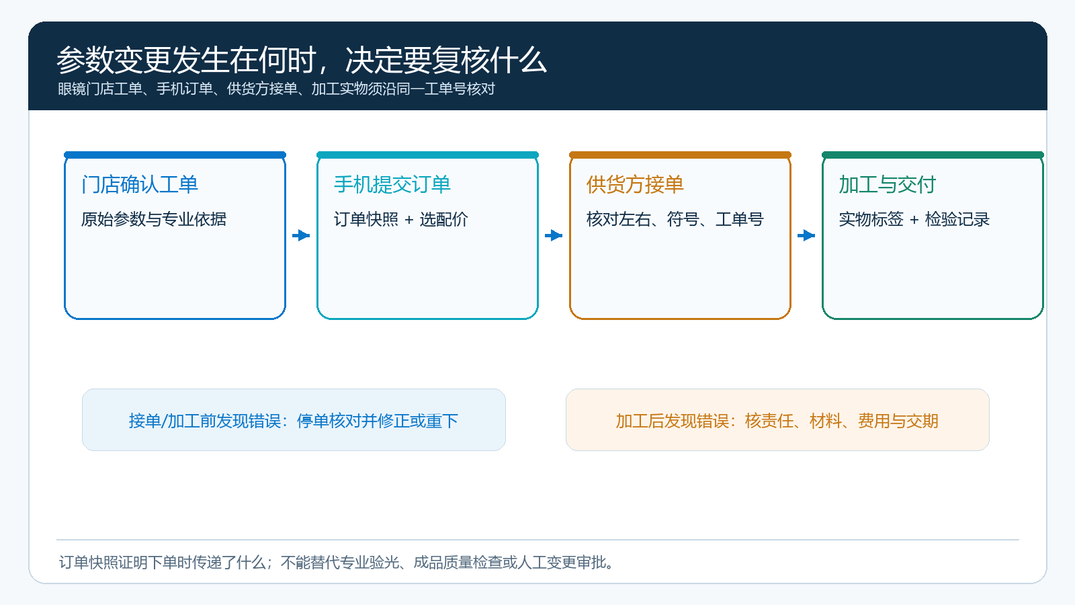Click the teal top bar of 手机提交订单 card
1075x605 pixels.
click(x=427, y=155)
